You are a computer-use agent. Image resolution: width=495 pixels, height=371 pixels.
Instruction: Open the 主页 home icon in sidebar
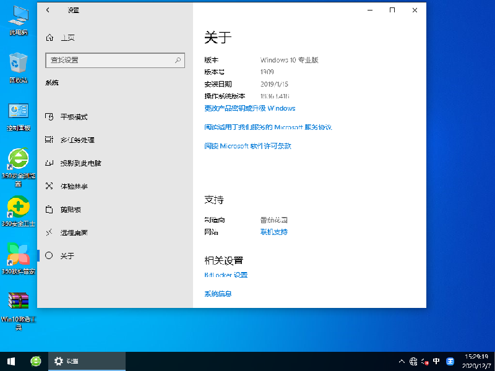(49, 38)
